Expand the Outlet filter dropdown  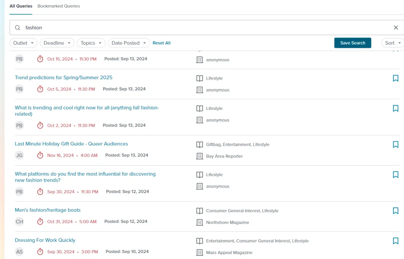point(23,43)
